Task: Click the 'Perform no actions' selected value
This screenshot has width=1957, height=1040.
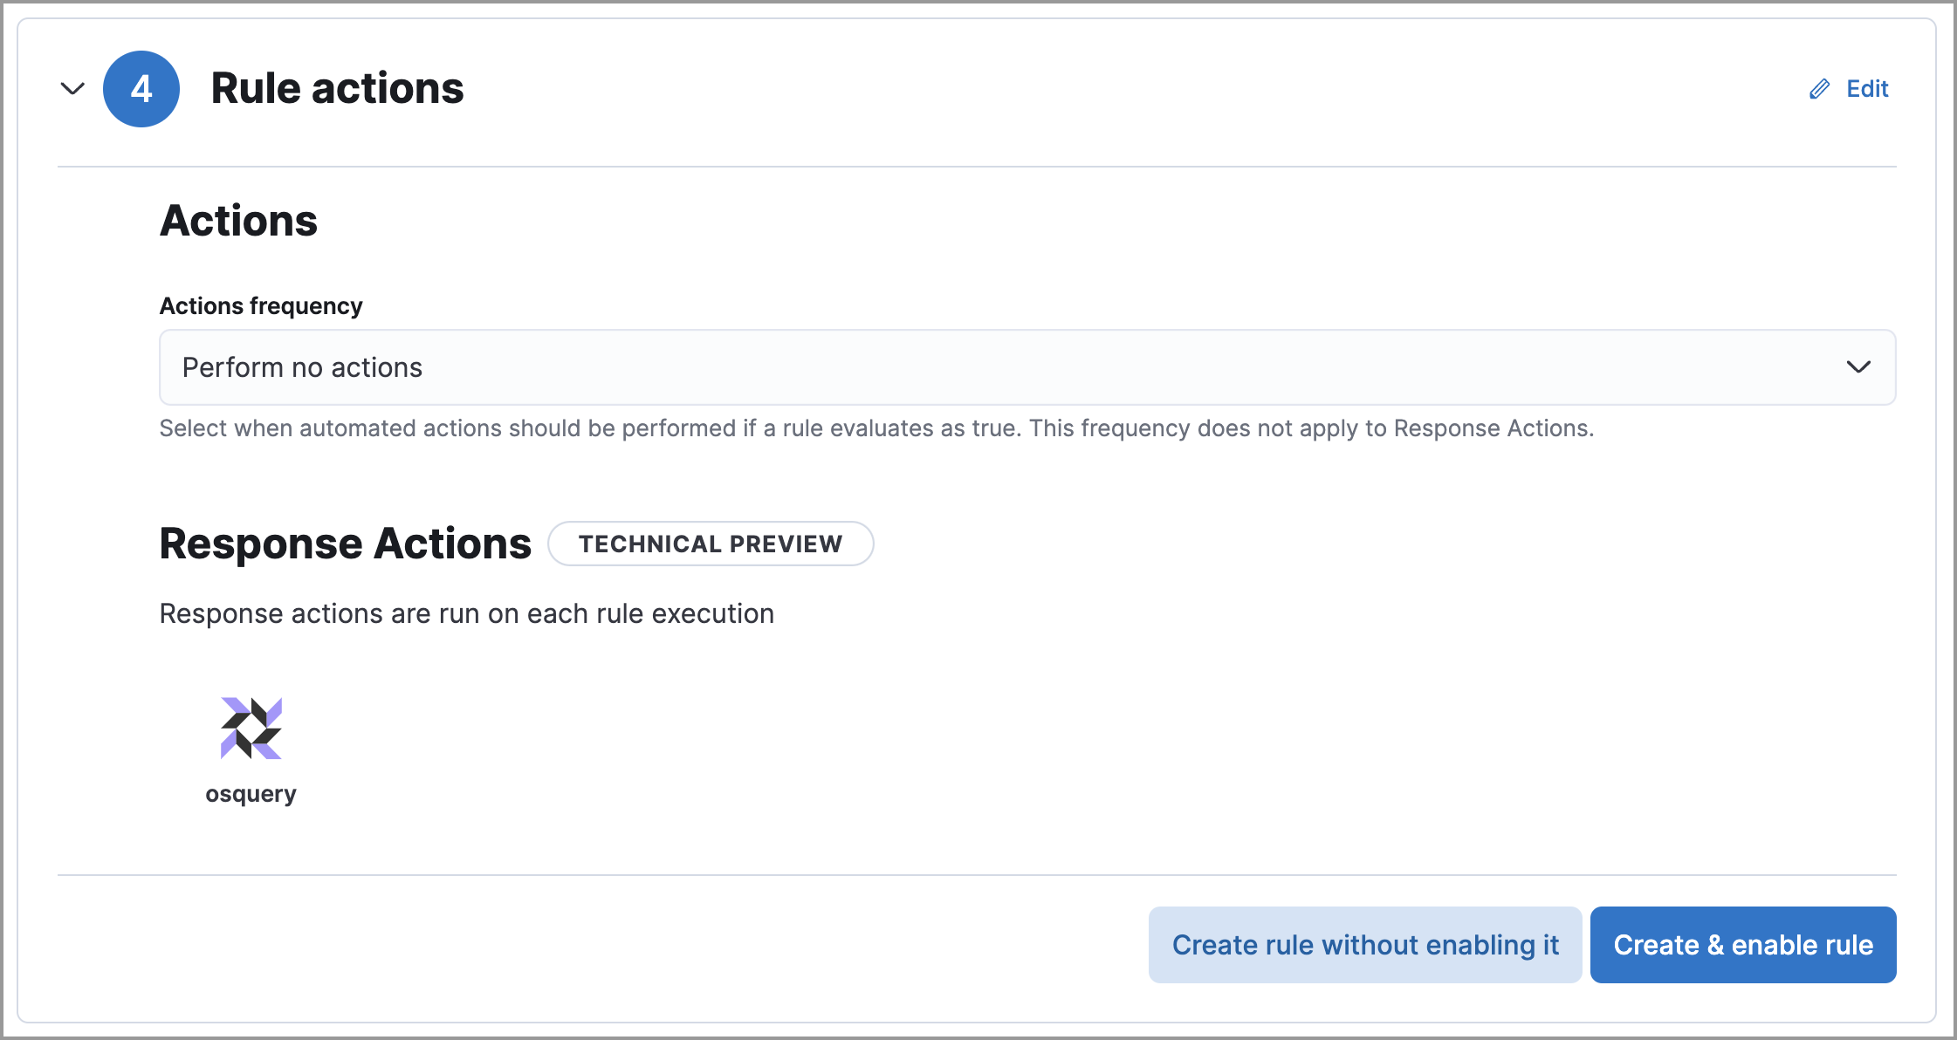Action: 302,368
